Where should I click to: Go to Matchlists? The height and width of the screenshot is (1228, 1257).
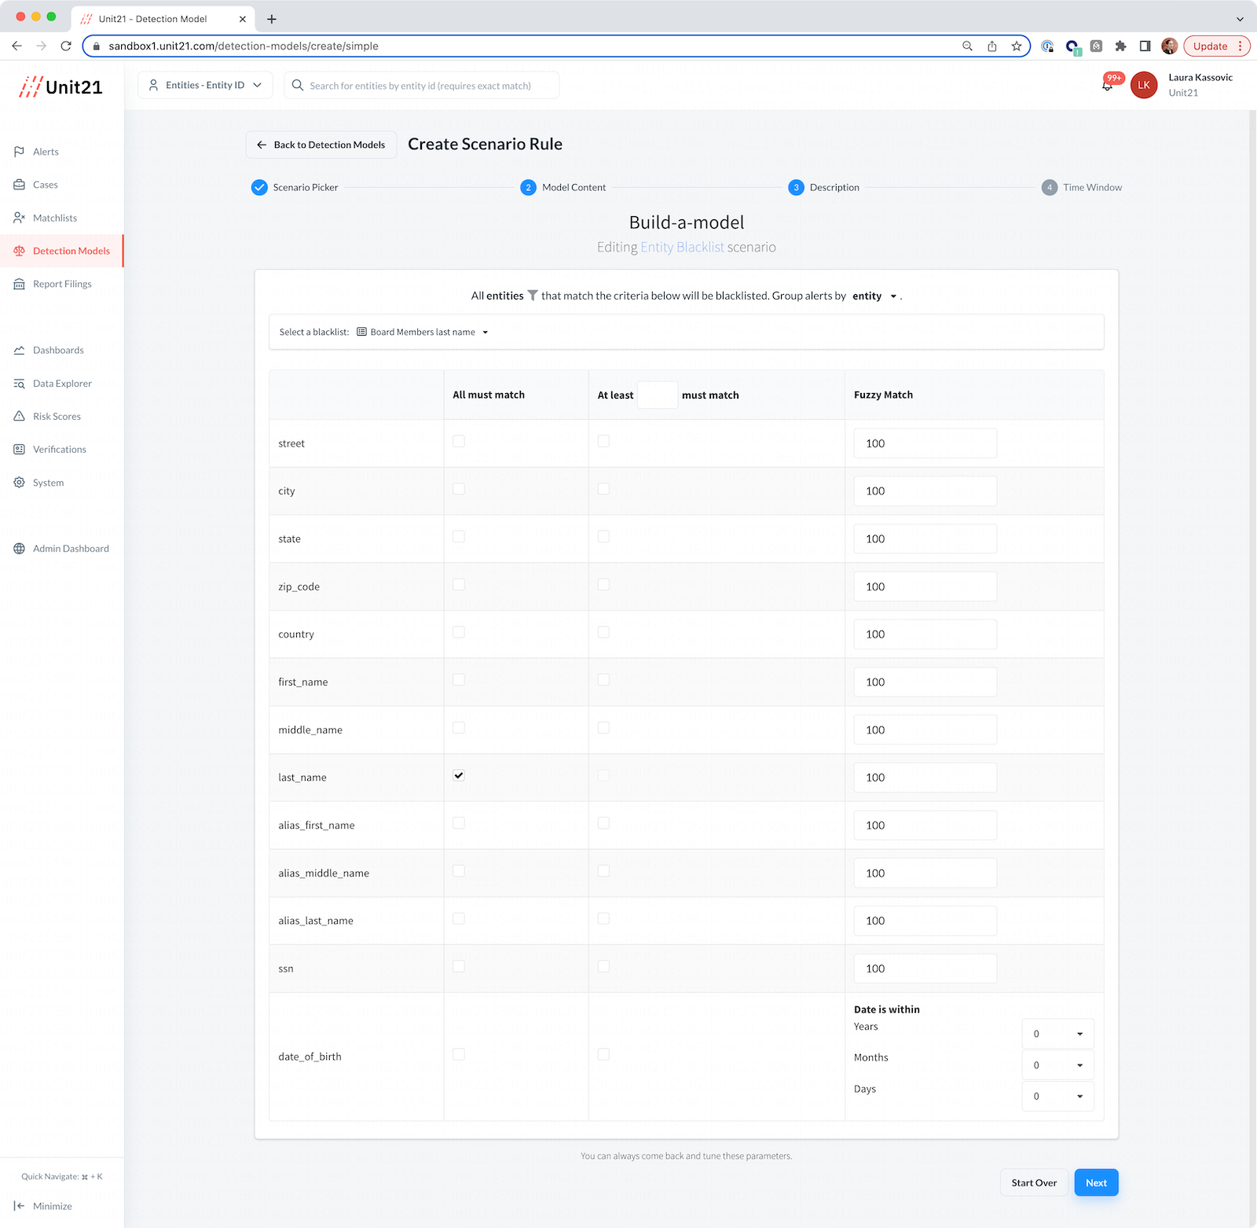tap(55, 218)
